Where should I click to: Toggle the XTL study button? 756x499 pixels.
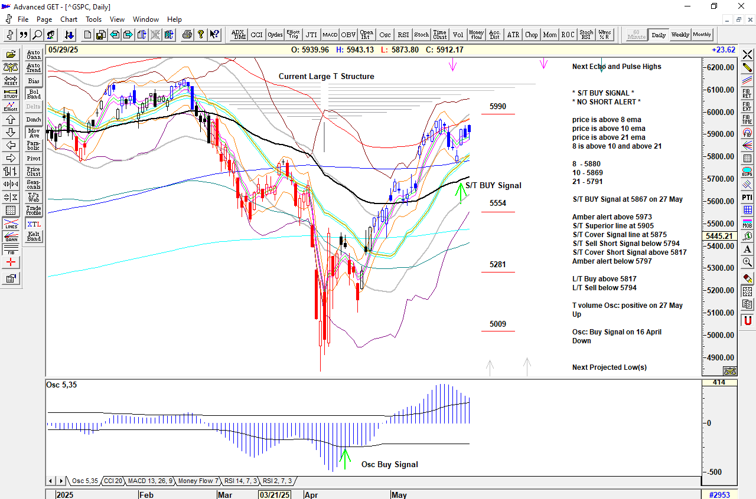(34, 224)
